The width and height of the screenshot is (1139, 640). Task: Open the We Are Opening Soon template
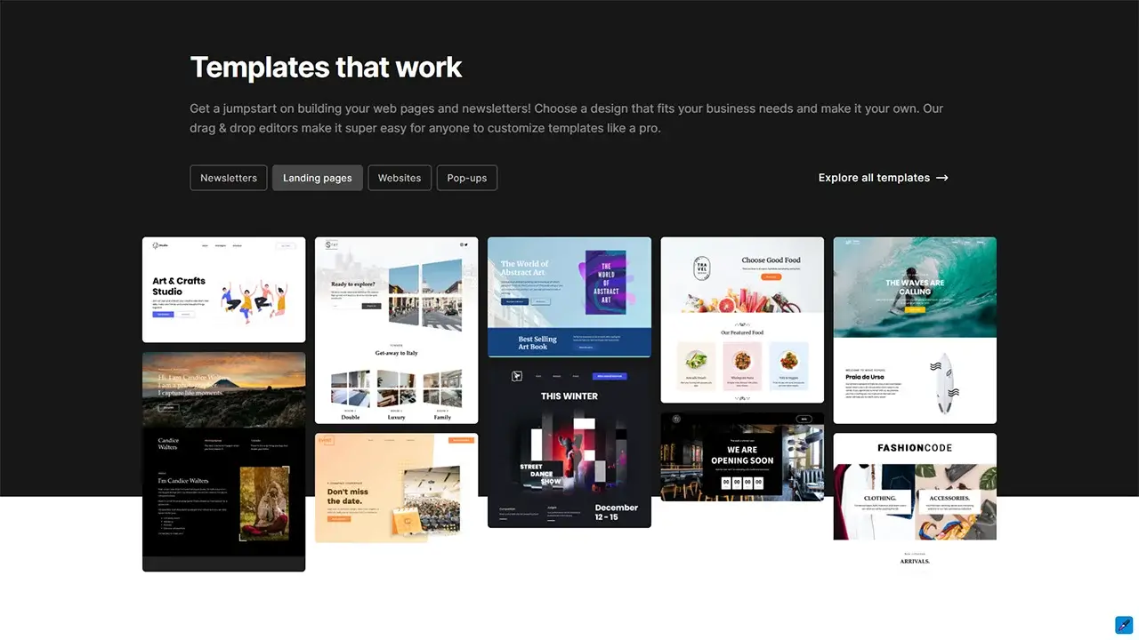pos(742,457)
